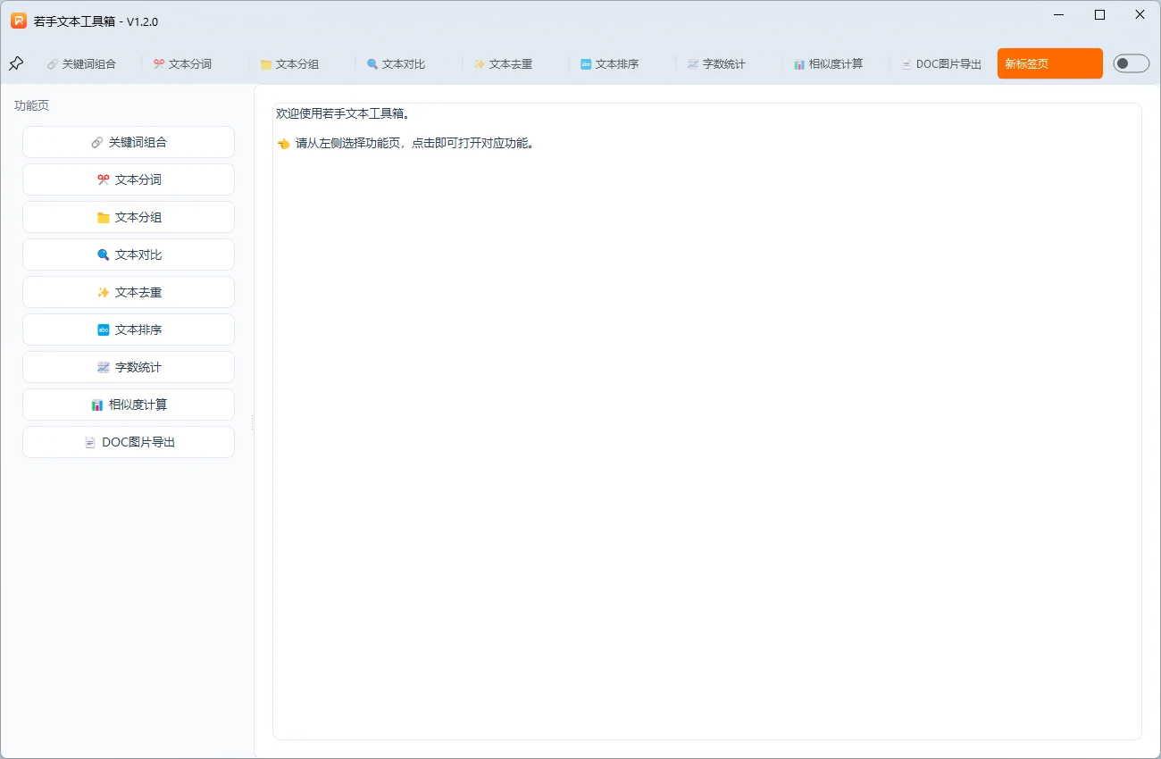Launch 文本对比 from the left panel
Image resolution: width=1161 pixels, height=759 pixels.
(x=128, y=254)
